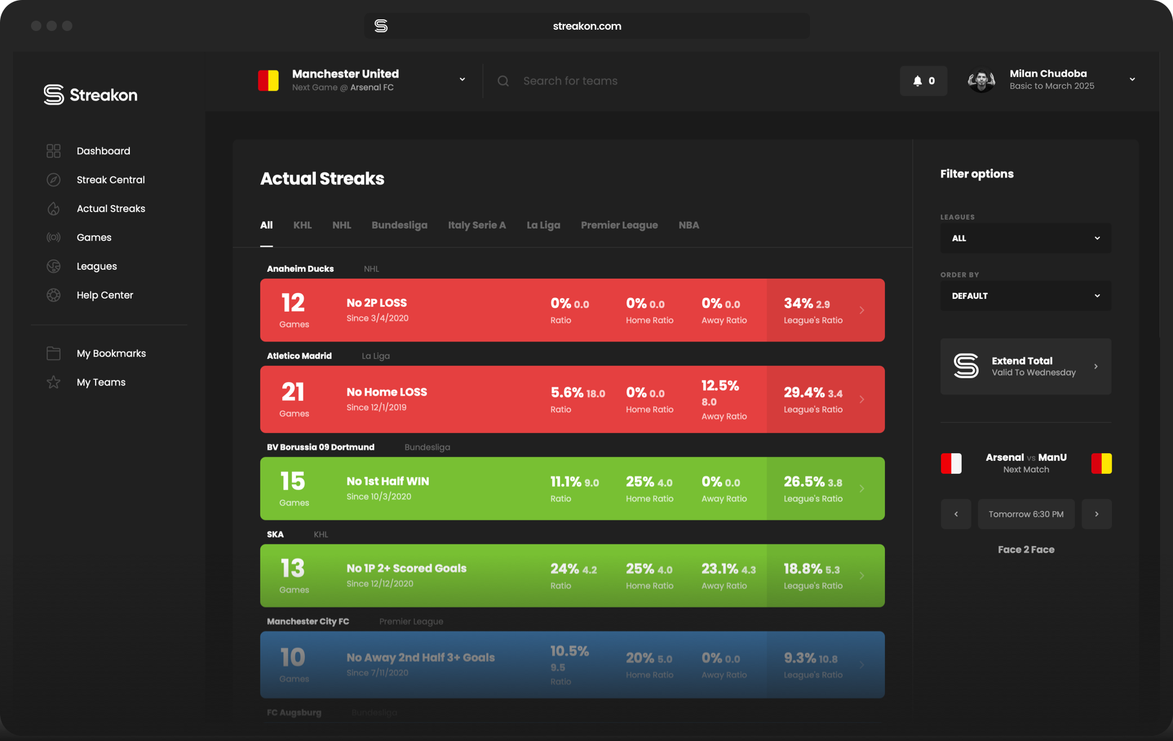
Task: Click the streakon.com address bar
Action: pyautogui.click(x=586, y=26)
